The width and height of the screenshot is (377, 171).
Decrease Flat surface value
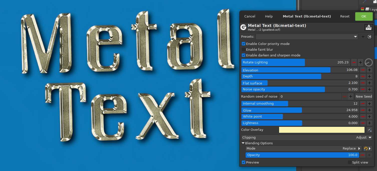coord(363,83)
